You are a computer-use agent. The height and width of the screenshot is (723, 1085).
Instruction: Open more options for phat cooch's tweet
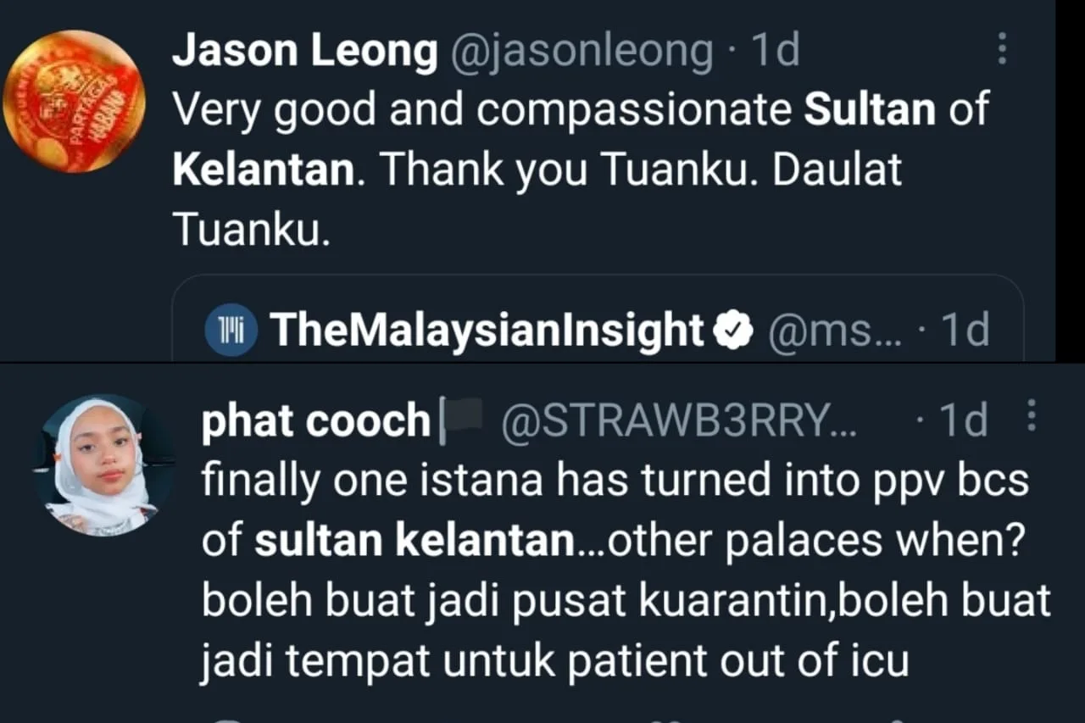click(1031, 416)
